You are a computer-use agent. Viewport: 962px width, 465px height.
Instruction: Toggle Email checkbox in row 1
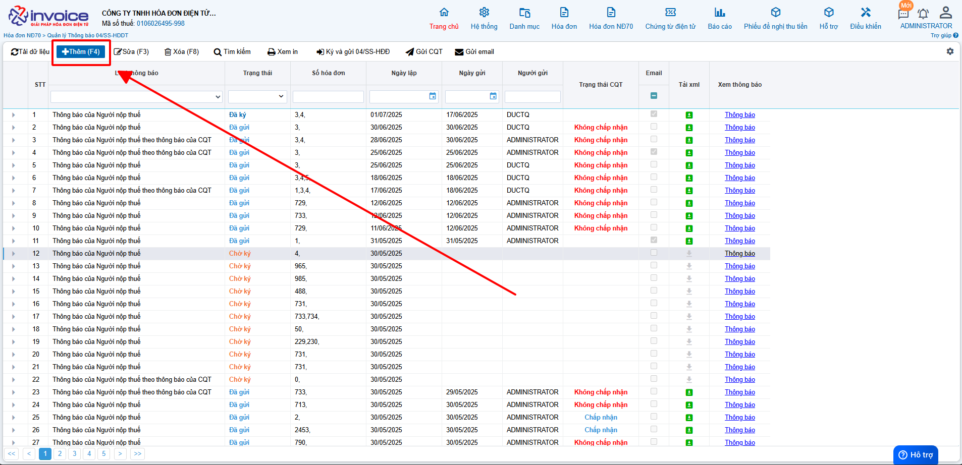tap(654, 114)
